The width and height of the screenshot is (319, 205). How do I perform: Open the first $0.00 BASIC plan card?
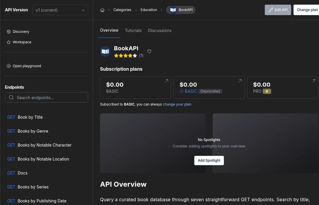click(x=135, y=88)
